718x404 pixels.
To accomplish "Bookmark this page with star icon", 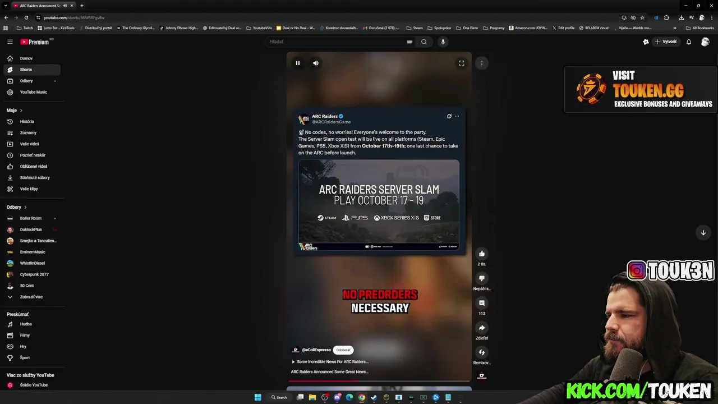I will point(642,17).
